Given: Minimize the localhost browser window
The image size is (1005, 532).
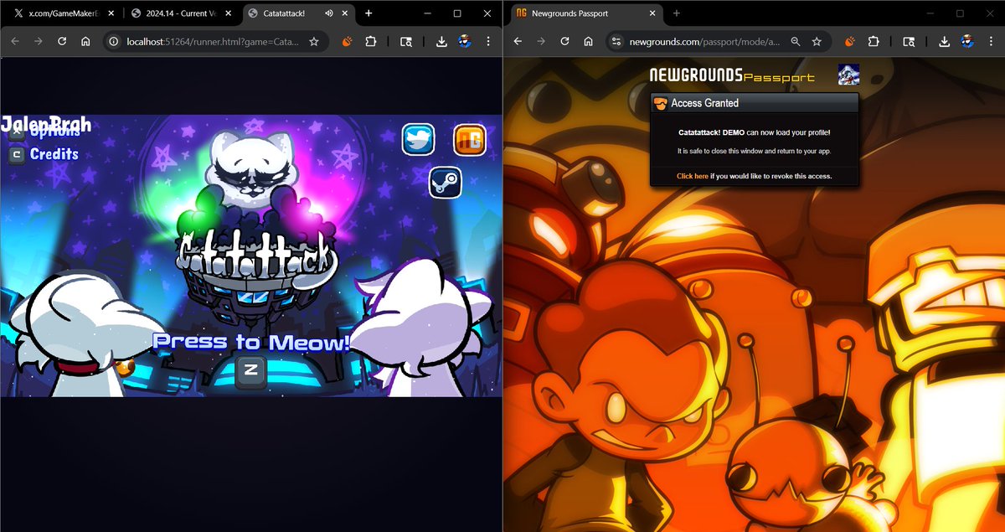Looking at the screenshot, I should click(426, 13).
